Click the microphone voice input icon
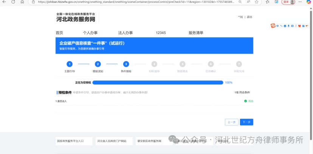This screenshot has width=313, height=154. [289, 26]
